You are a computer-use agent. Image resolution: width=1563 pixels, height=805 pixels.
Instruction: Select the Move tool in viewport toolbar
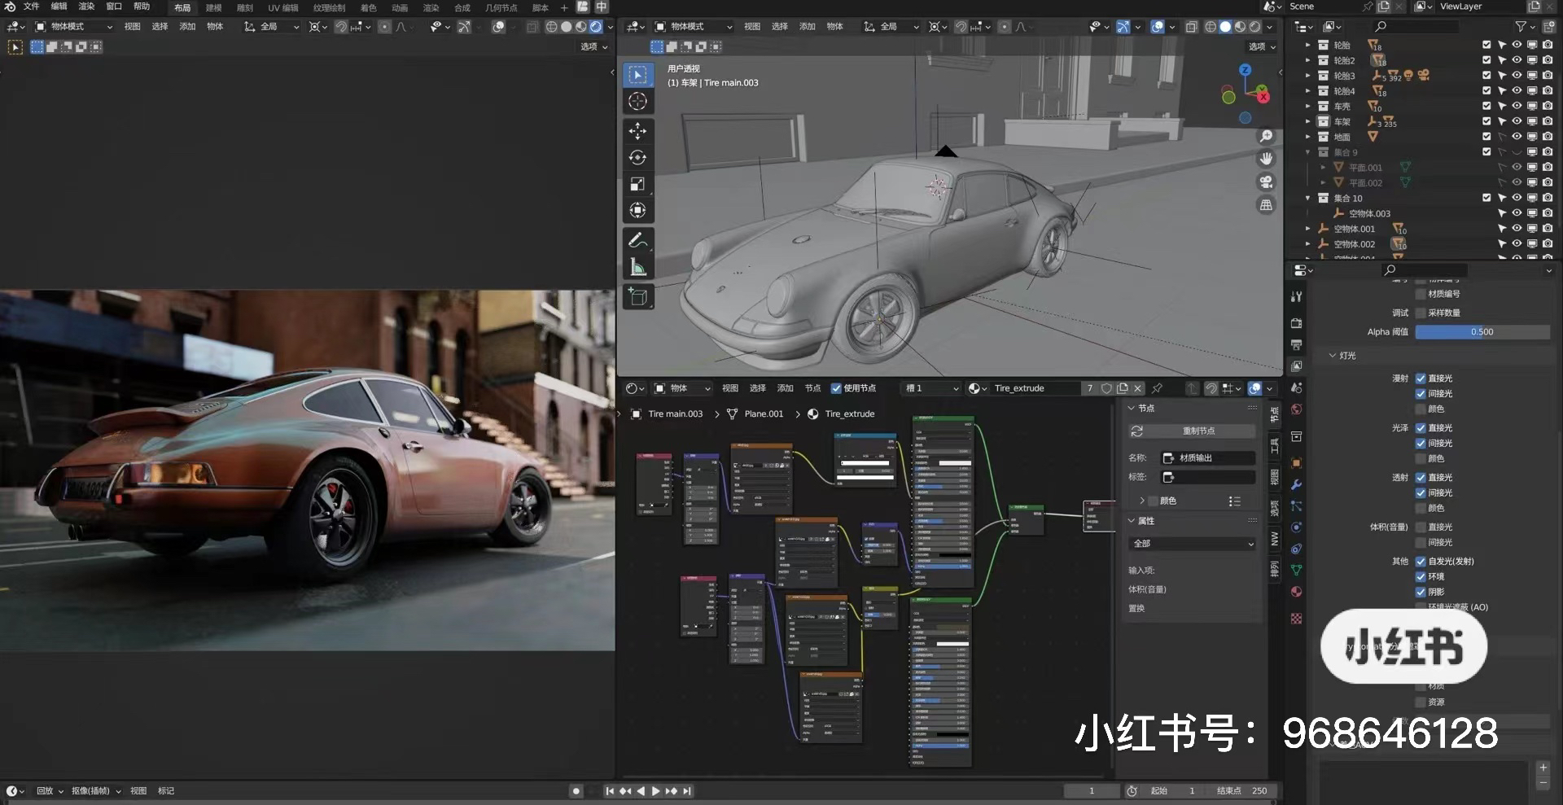tap(638, 131)
